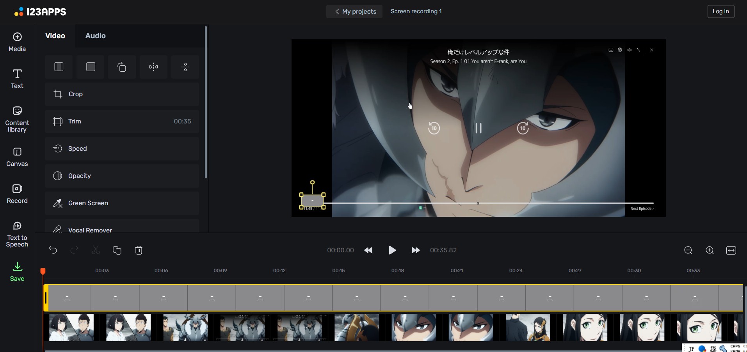Fit the timeline to screen width
This screenshot has height=352, width=747.
731,250
